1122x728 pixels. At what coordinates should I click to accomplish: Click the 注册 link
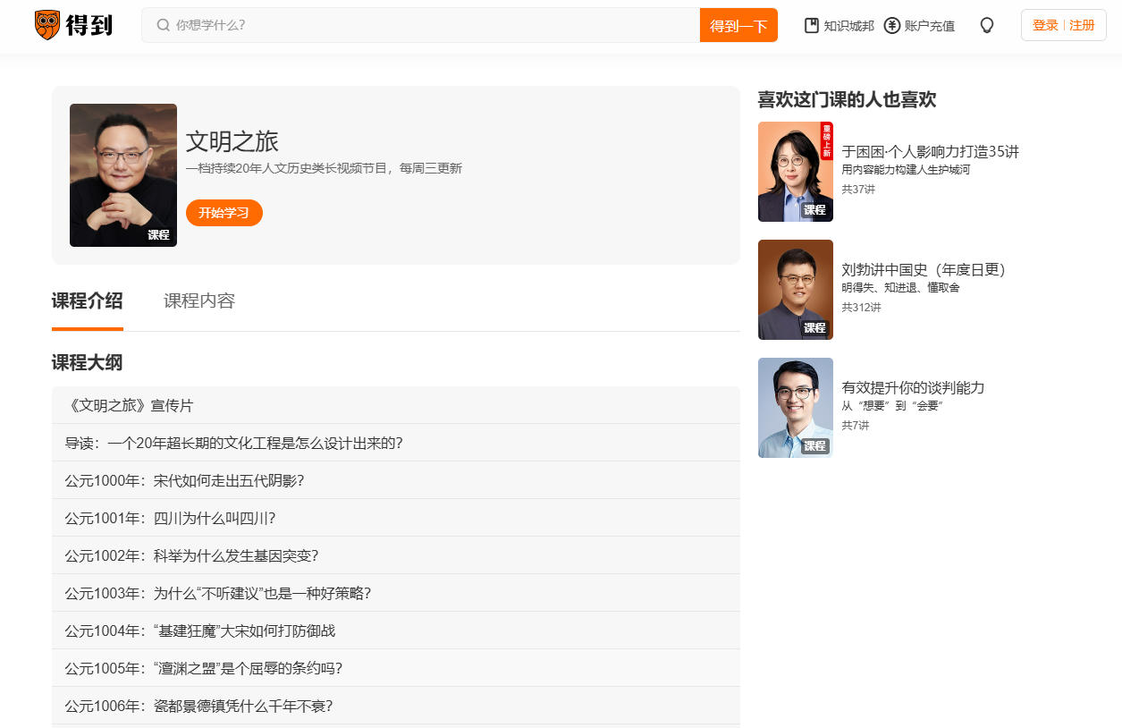point(1082,26)
